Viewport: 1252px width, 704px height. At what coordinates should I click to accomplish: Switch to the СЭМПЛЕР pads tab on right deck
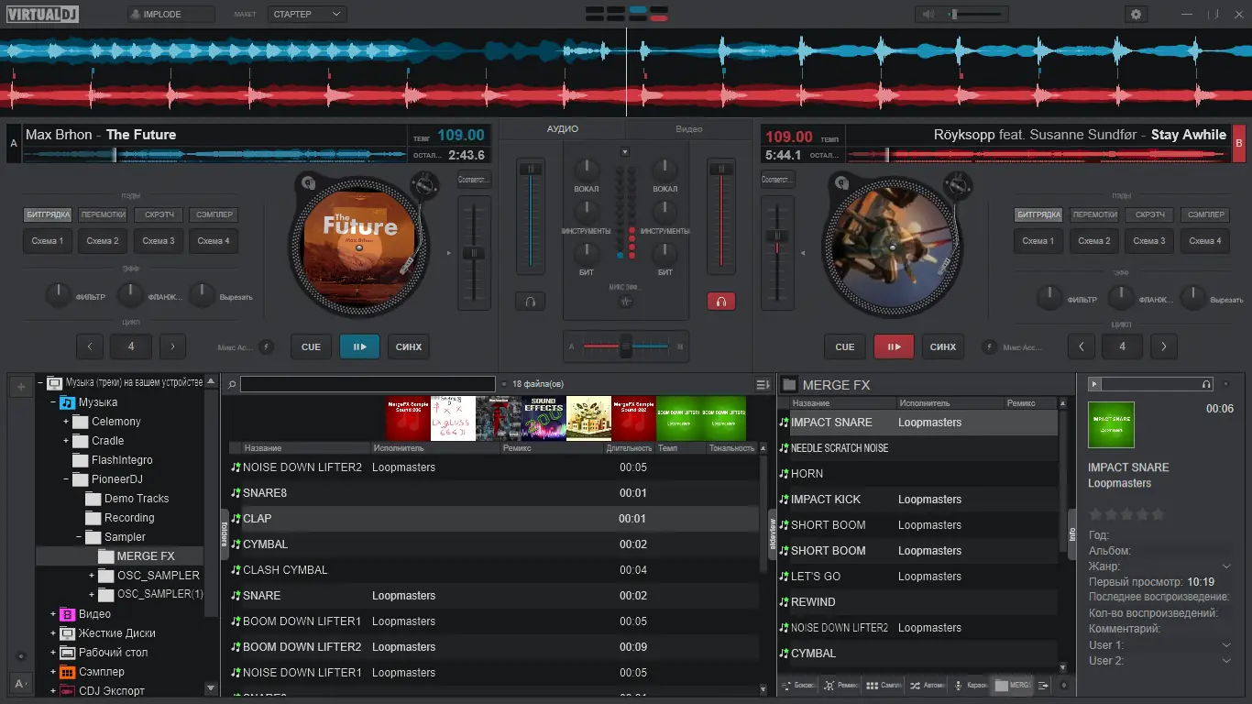pyautogui.click(x=1205, y=214)
